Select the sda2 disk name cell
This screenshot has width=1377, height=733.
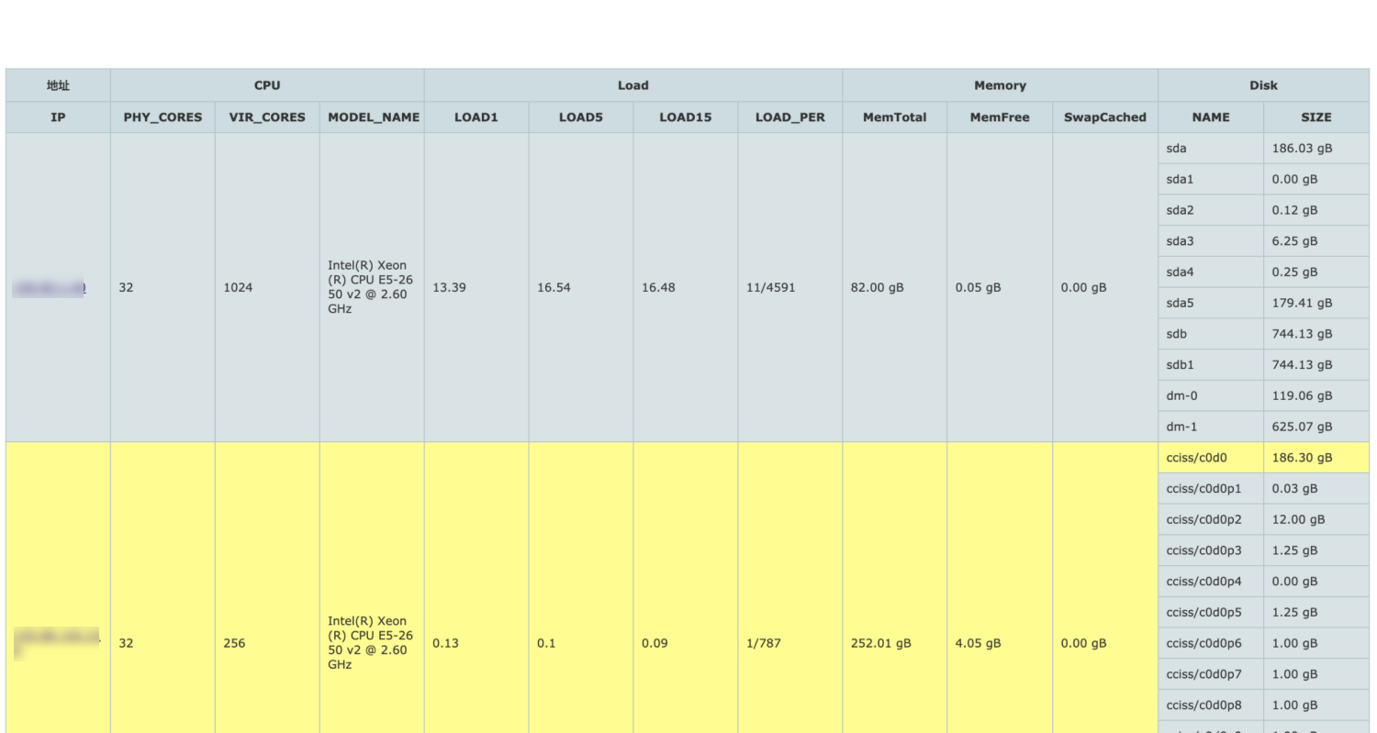pyautogui.click(x=1211, y=211)
